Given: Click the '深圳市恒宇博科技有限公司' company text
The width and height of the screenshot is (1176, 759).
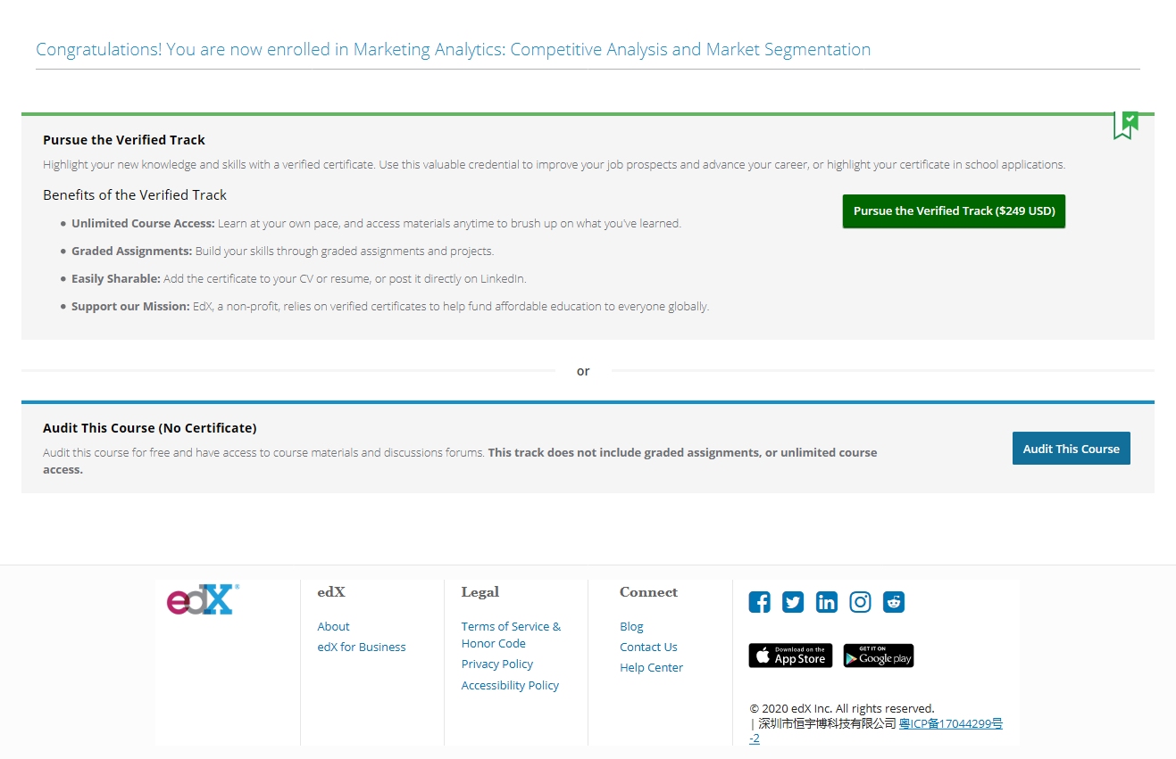Looking at the screenshot, I should [827, 724].
